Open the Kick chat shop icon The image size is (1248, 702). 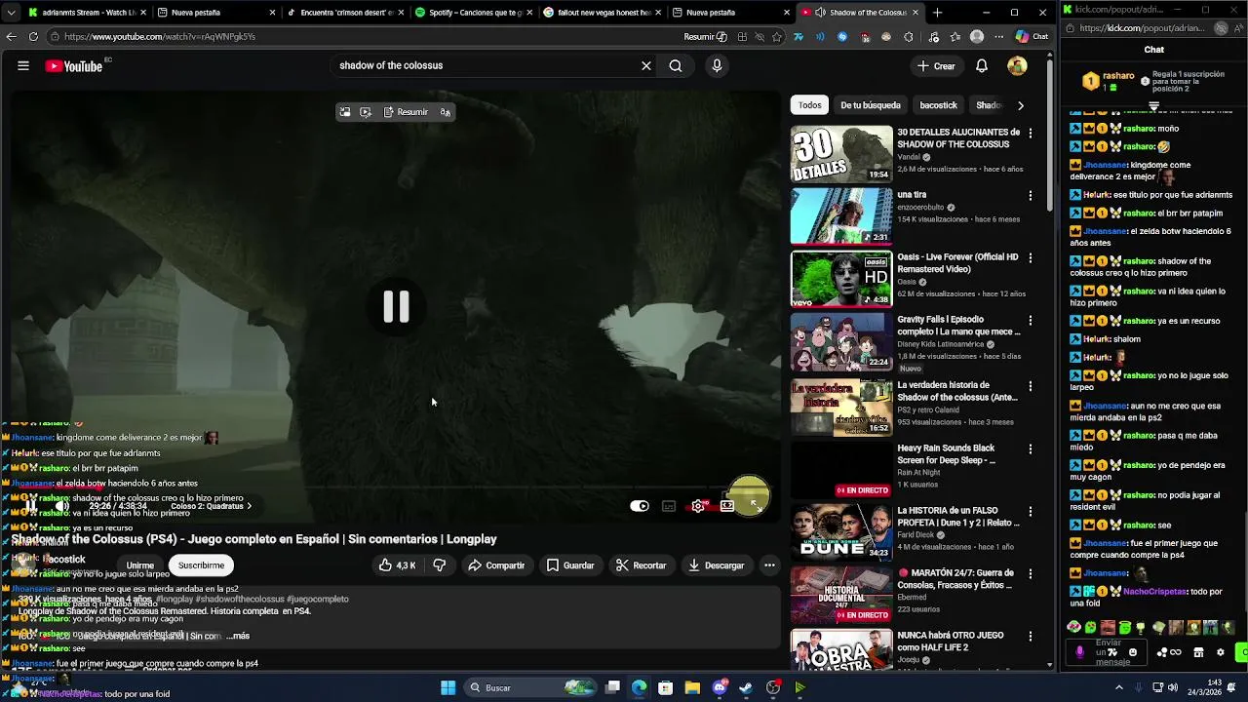click(1198, 652)
